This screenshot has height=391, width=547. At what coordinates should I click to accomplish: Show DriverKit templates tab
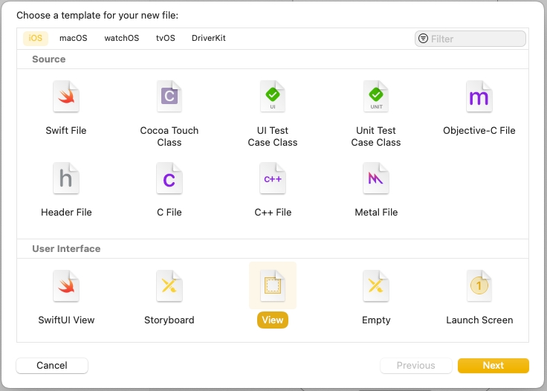pyautogui.click(x=209, y=39)
